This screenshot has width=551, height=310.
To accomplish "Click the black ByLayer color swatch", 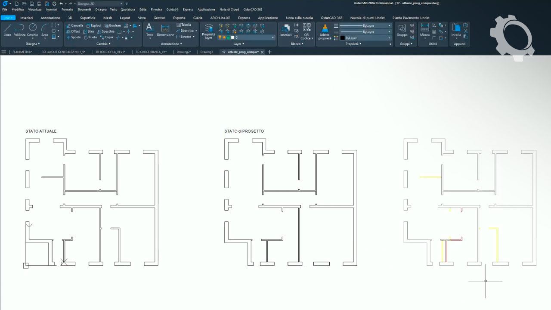I will [342, 38].
